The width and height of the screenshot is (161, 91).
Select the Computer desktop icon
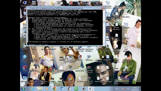tap(25, 4)
